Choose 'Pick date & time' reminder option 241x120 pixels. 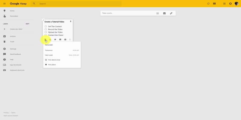[x=54, y=60]
